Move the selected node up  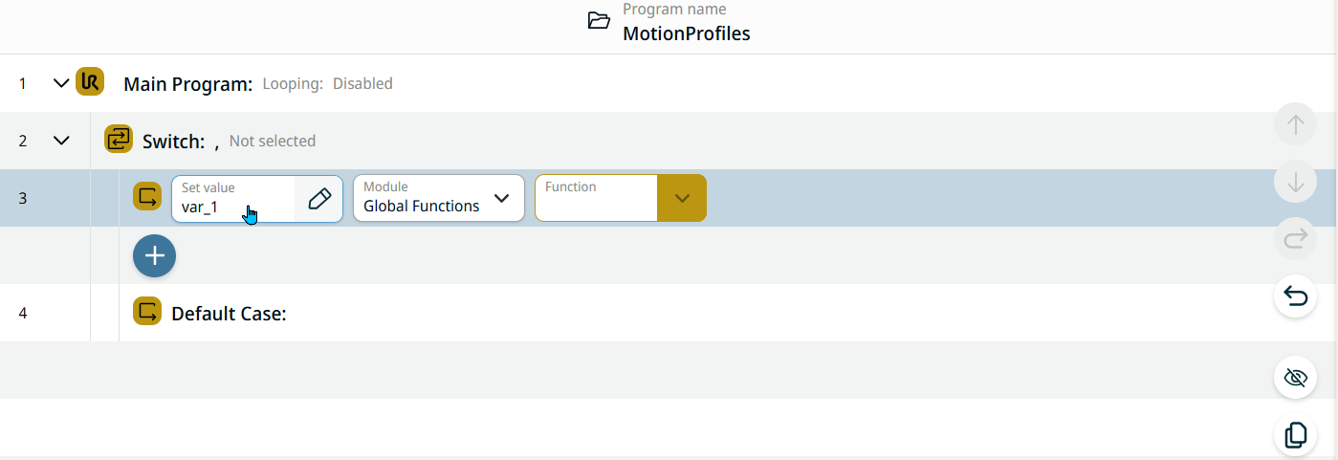1295,124
